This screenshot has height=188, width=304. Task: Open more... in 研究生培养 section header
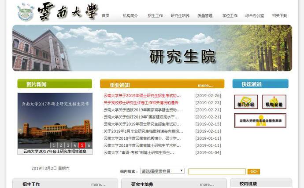point(207,184)
